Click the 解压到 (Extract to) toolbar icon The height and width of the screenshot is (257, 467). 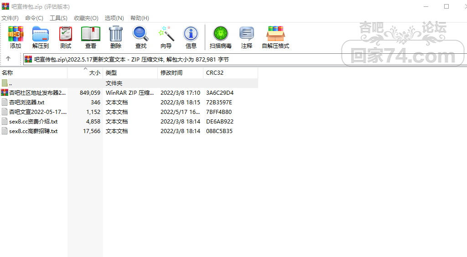point(41,34)
